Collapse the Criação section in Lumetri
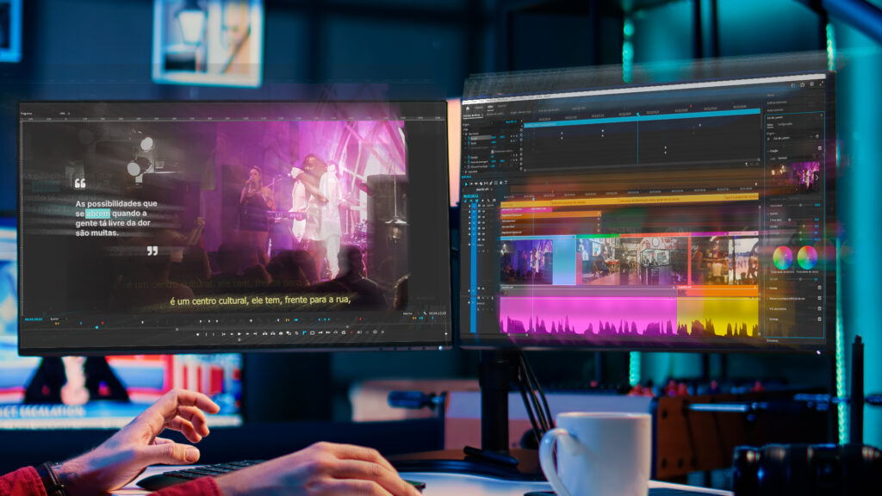Viewport: 882px width, 496px height. tap(767, 152)
